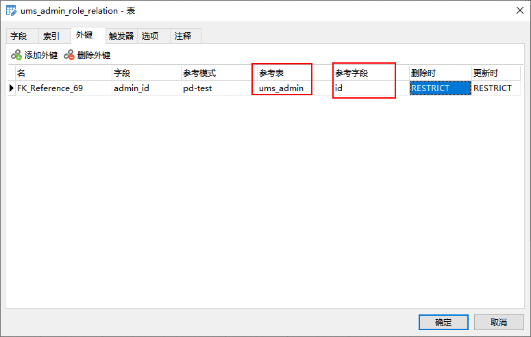Click the 删除外键 label

click(94, 55)
